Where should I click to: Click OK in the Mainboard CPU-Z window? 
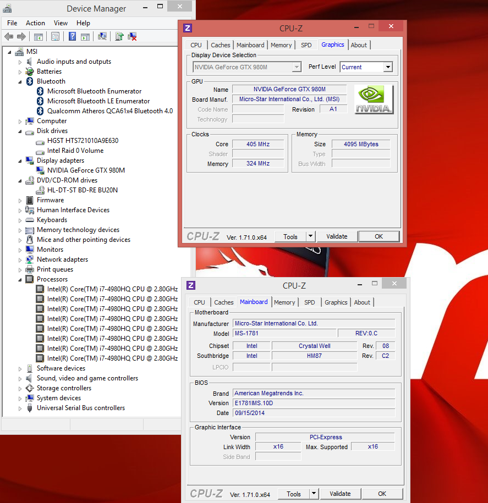pos(382,494)
